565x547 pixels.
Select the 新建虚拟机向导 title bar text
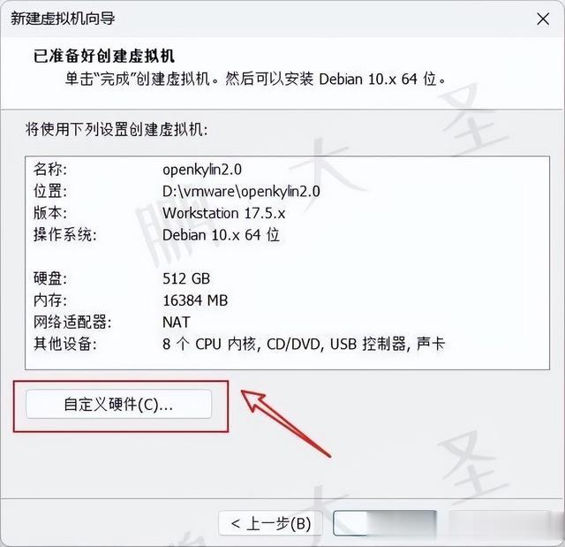point(63,19)
